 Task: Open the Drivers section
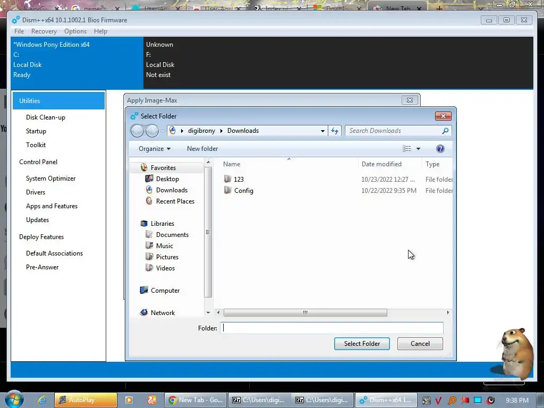tap(36, 192)
